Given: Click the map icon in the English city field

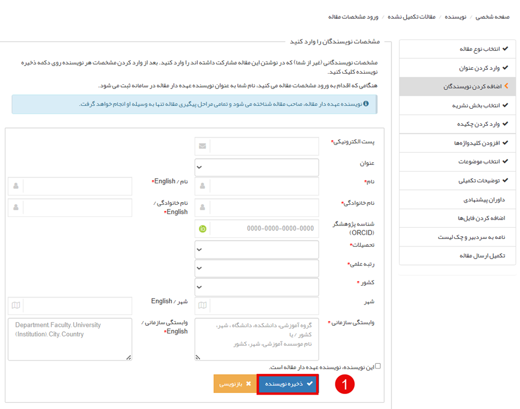Looking at the screenshot, I should coord(15,306).
